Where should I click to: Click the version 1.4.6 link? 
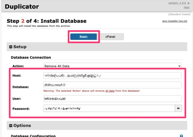(177, 2)
